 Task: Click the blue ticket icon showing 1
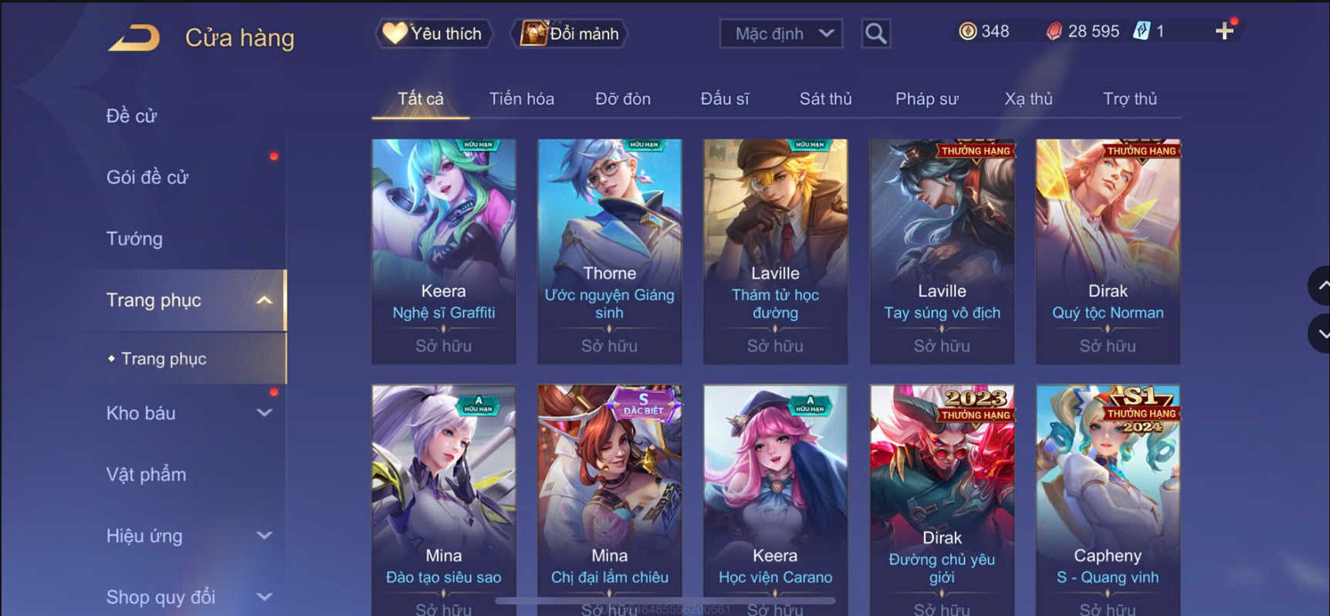1142,31
